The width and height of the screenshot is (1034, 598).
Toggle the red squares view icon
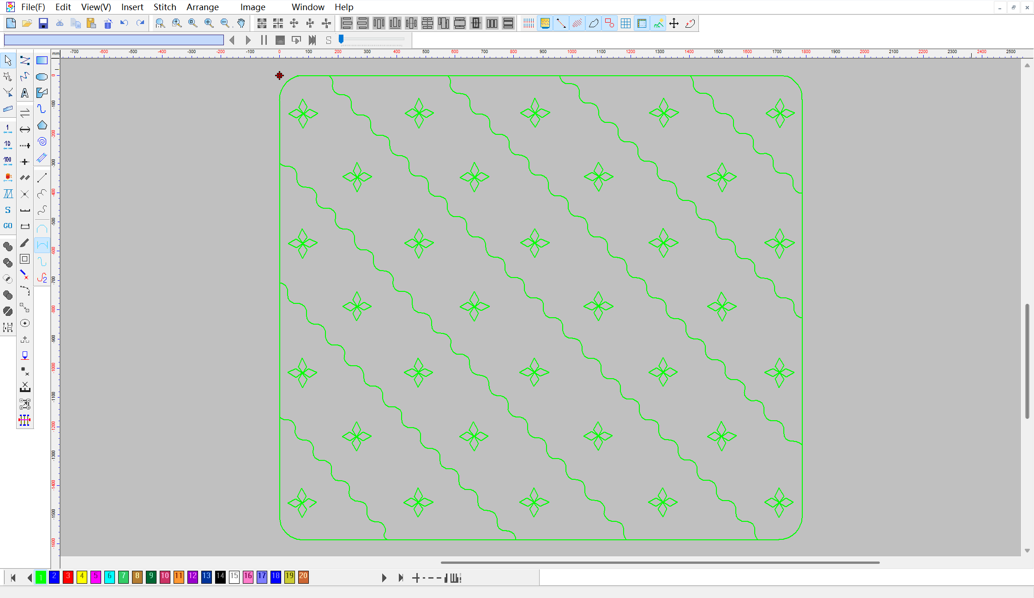pyautogui.click(x=609, y=23)
